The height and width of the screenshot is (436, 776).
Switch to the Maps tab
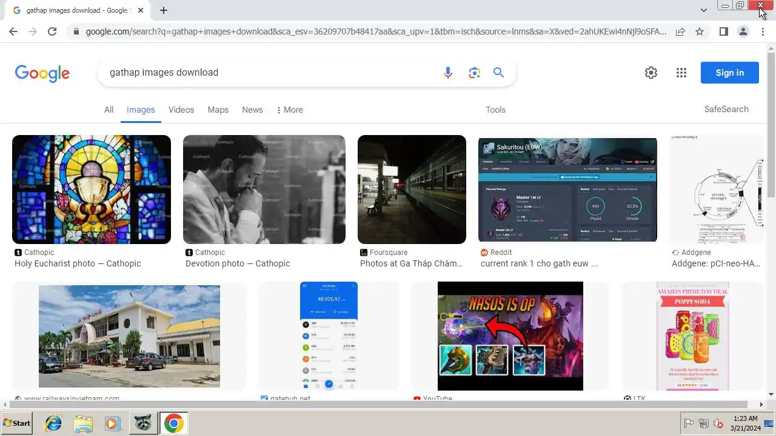click(x=218, y=110)
